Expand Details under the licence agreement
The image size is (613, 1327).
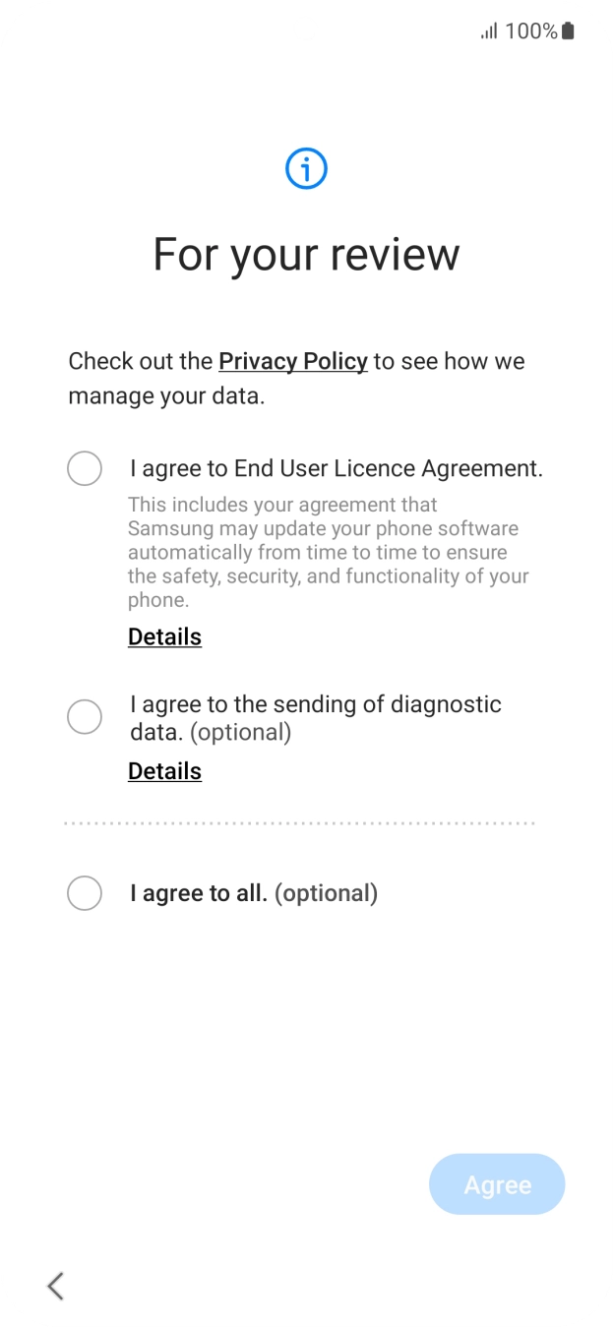tap(164, 636)
